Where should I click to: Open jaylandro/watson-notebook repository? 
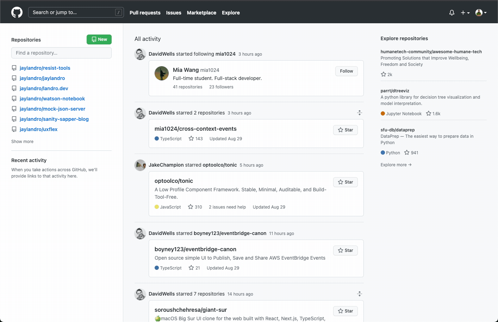(52, 99)
